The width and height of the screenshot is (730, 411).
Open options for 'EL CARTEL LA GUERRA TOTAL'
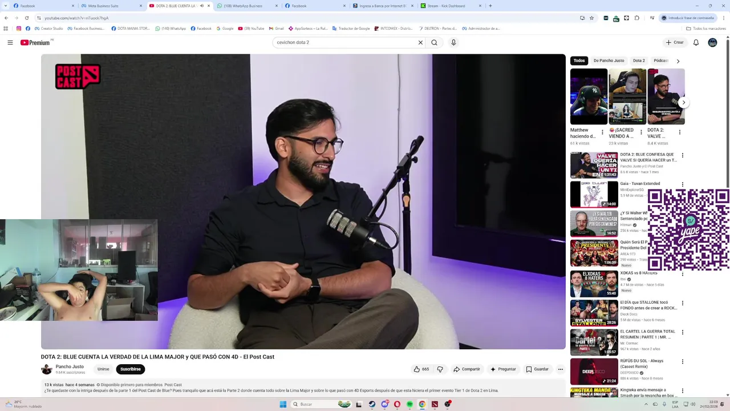pyautogui.click(x=682, y=332)
